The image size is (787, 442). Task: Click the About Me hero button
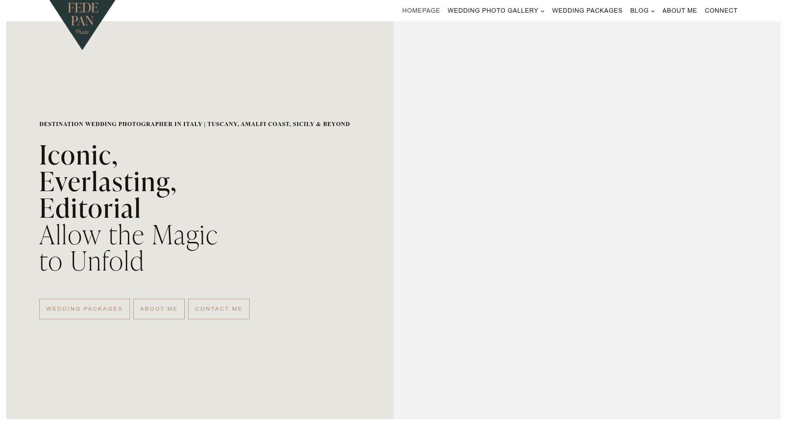pyautogui.click(x=159, y=309)
